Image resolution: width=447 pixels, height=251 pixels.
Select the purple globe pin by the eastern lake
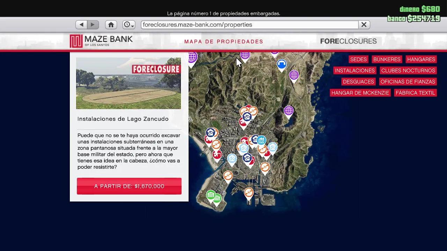click(288, 112)
